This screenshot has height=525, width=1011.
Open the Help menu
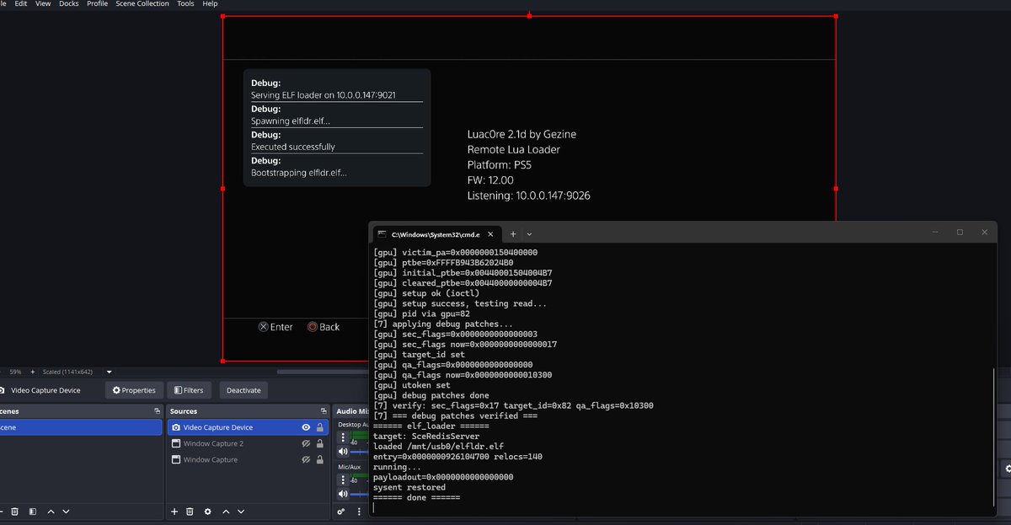[x=210, y=3]
